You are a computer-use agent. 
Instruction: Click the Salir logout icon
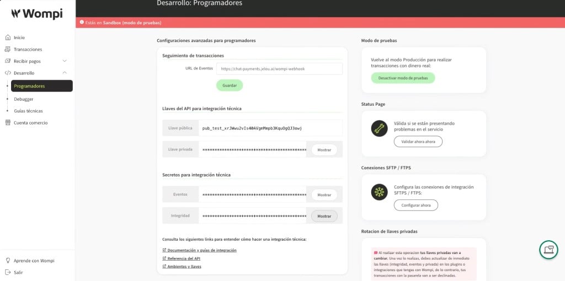8,272
